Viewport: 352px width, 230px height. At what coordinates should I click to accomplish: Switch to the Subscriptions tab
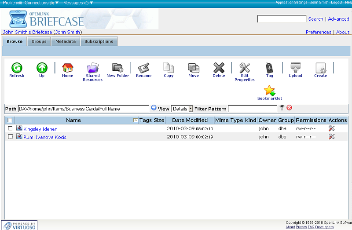point(99,41)
